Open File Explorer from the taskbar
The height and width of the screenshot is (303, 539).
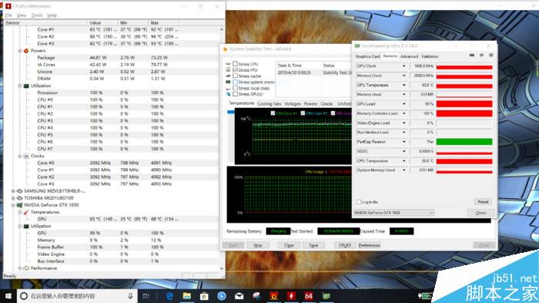coord(186,296)
